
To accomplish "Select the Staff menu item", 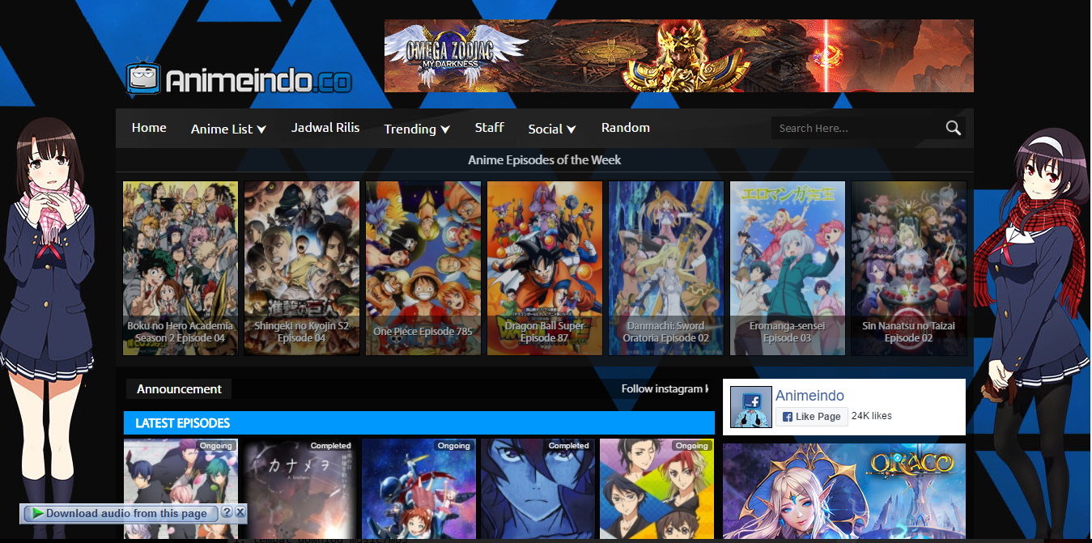I will (489, 128).
